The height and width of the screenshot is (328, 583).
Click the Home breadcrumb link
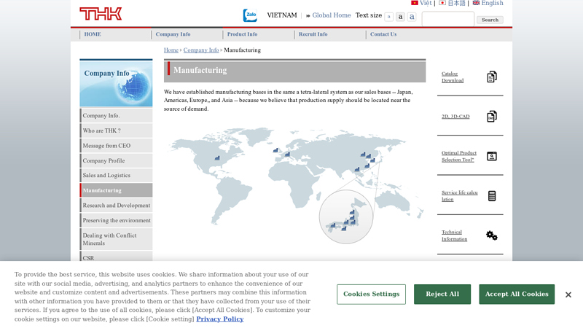pyautogui.click(x=171, y=50)
